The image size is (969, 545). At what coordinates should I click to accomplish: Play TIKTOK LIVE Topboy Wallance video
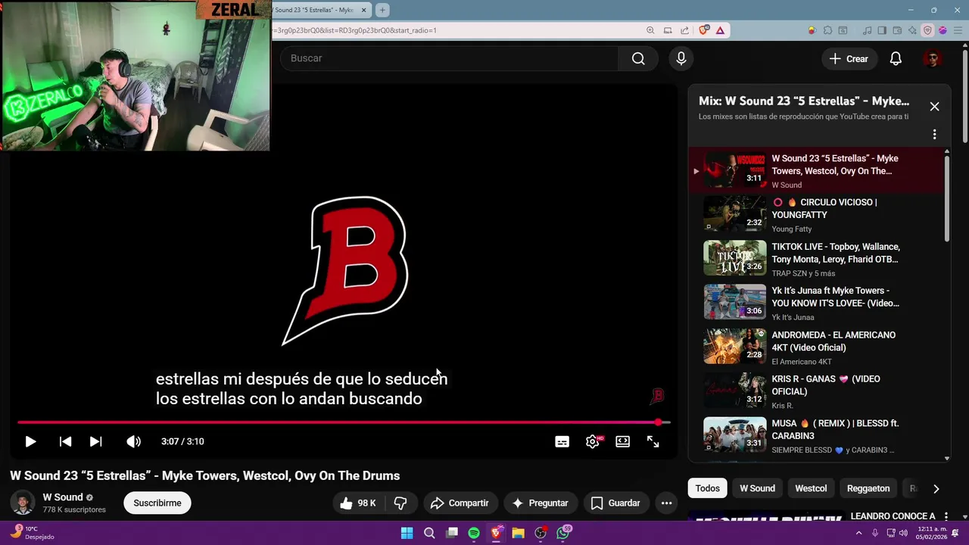point(818,259)
